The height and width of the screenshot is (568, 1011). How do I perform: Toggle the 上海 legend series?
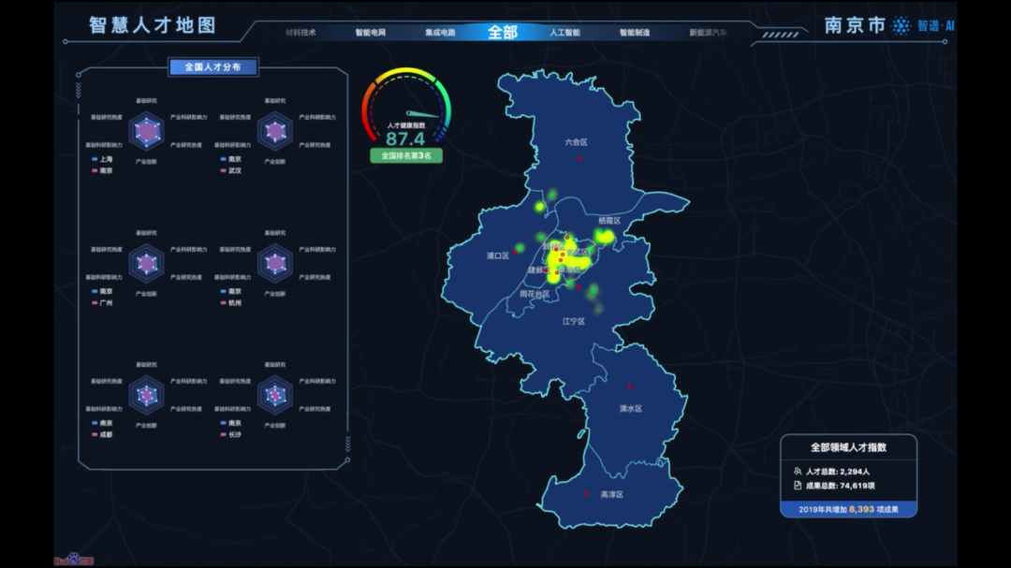click(102, 159)
